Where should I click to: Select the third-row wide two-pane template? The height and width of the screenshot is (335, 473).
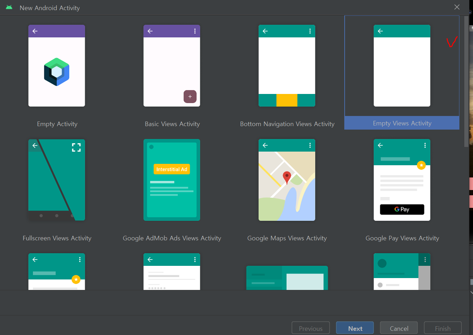(x=287, y=278)
